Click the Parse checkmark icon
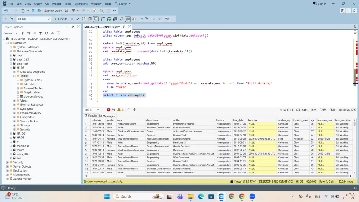Image resolution: width=359 pixels, height=202 pixels. [78, 19]
